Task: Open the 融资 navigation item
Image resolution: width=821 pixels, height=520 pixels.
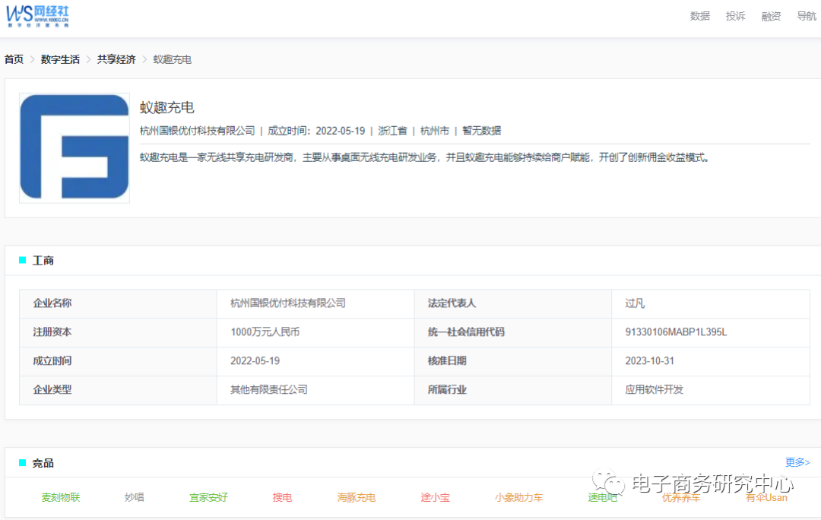Action: [771, 15]
